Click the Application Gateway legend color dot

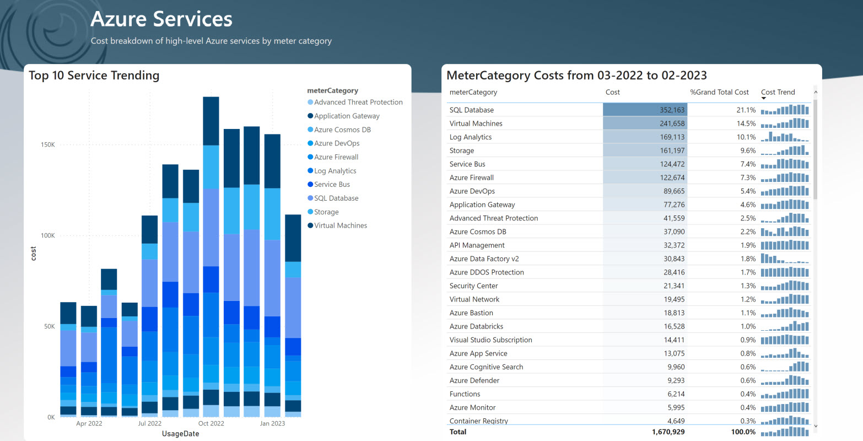click(x=310, y=116)
